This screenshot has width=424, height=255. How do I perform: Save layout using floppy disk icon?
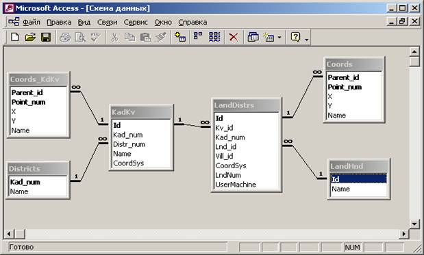(46, 37)
